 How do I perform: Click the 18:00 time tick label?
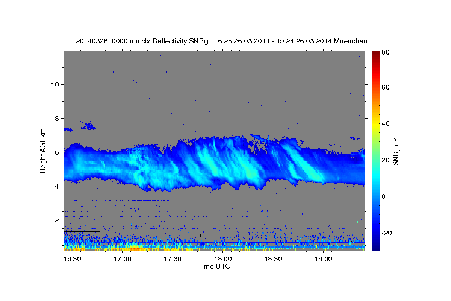[222, 259]
